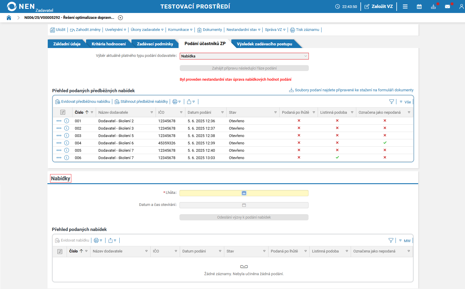Open row actions dots for offer 004

59,143
